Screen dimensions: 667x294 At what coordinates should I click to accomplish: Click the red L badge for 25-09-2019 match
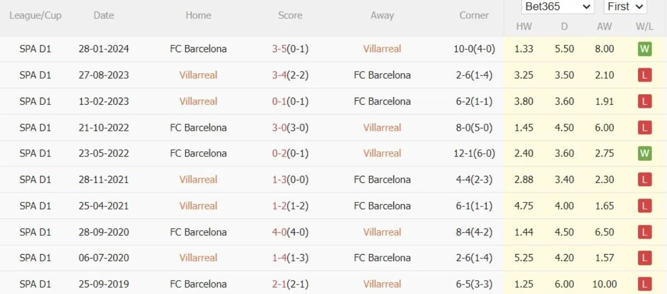click(x=644, y=284)
